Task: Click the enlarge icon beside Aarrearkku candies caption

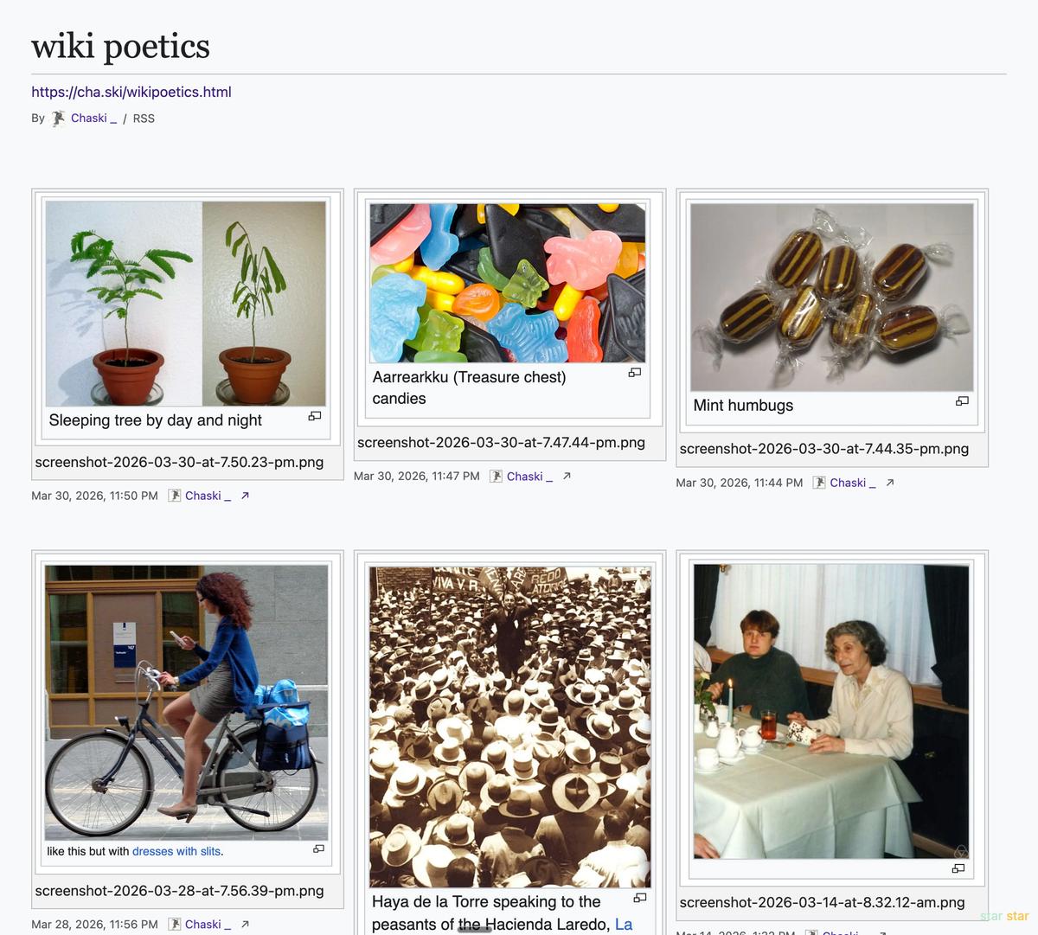Action: pos(635,373)
